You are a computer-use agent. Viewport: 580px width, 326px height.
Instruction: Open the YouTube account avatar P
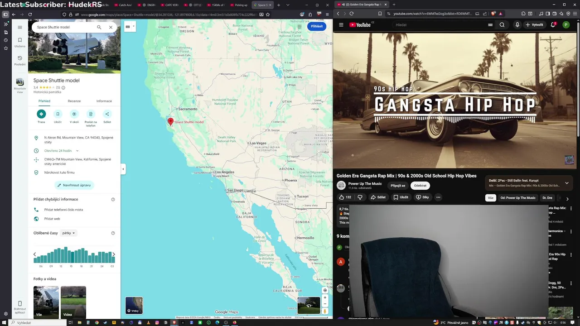point(566,25)
